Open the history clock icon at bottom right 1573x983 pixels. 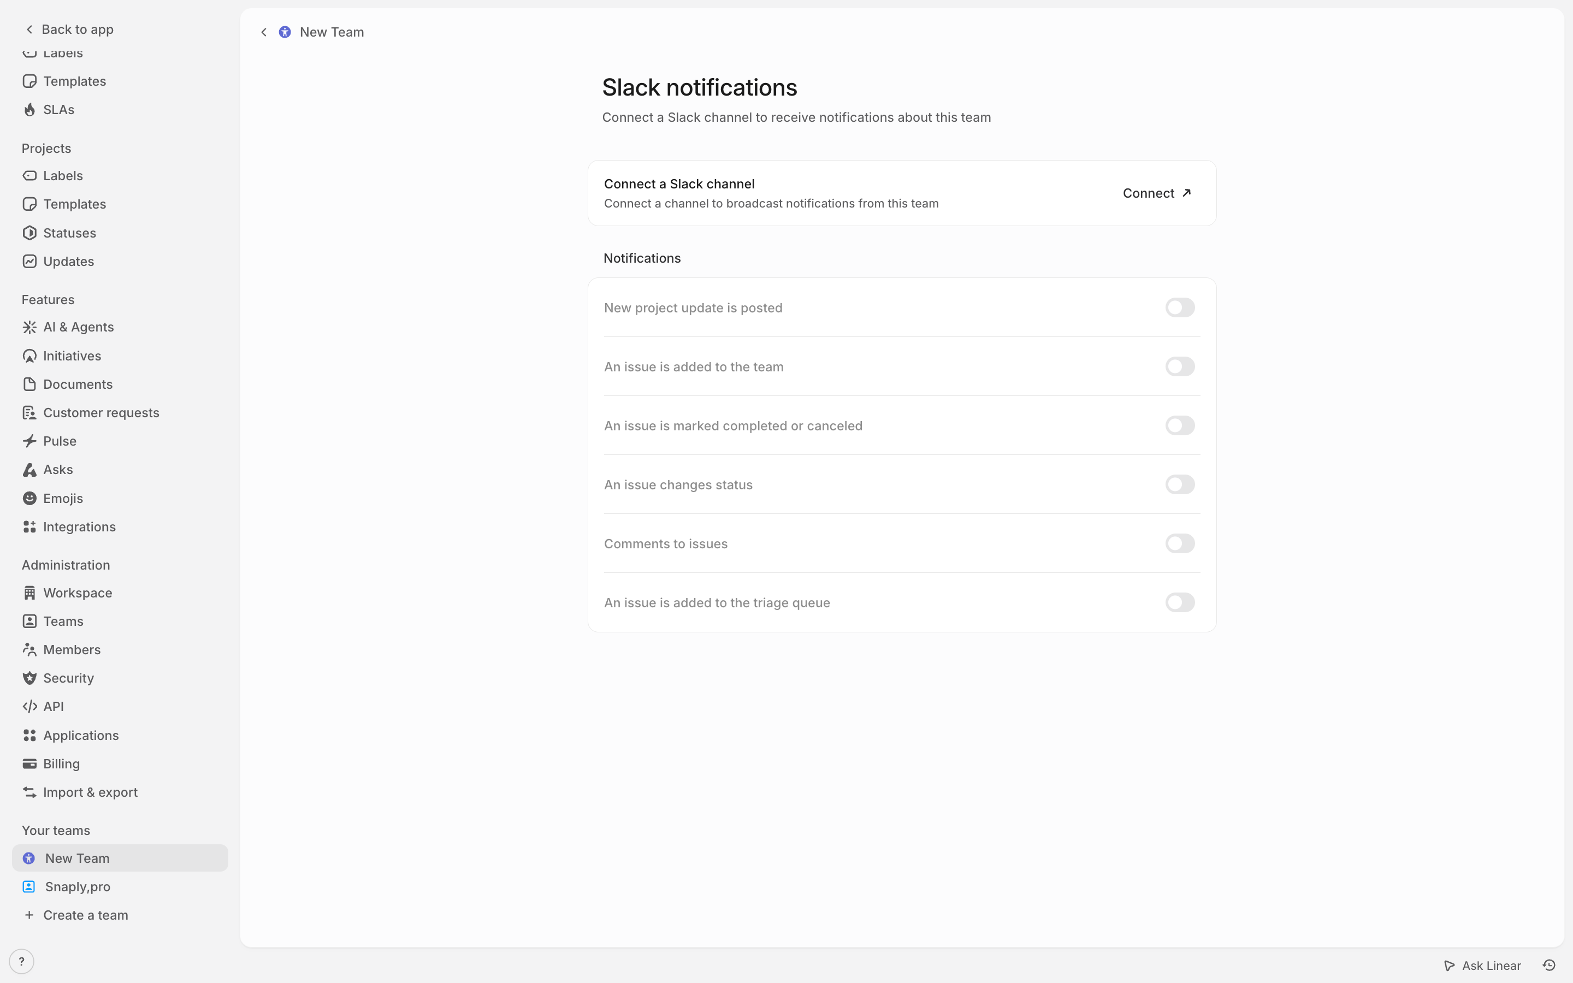click(1549, 966)
